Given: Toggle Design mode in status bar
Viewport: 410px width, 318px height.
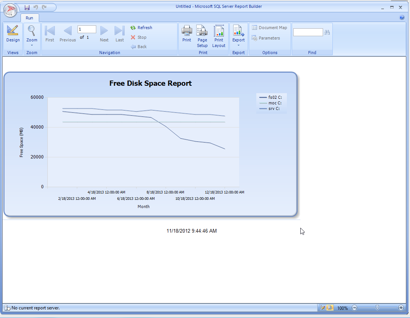Looking at the screenshot, I should 323,308.
